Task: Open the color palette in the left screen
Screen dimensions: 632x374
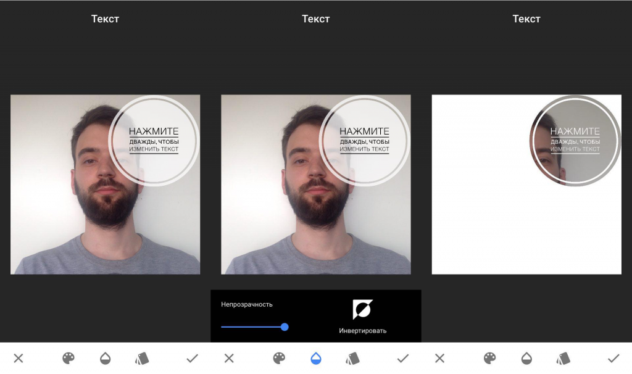Action: 69,358
